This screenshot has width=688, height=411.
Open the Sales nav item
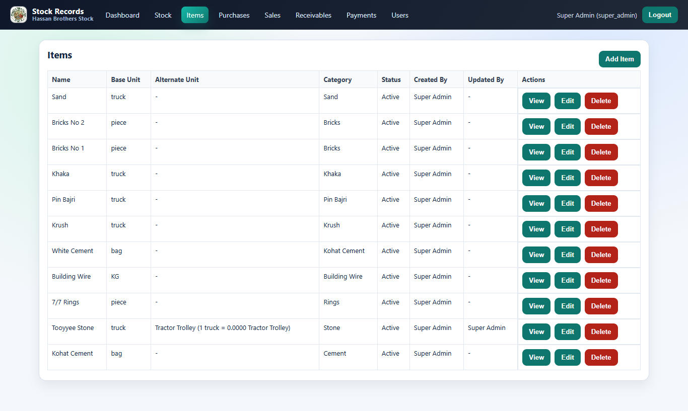[272, 15]
